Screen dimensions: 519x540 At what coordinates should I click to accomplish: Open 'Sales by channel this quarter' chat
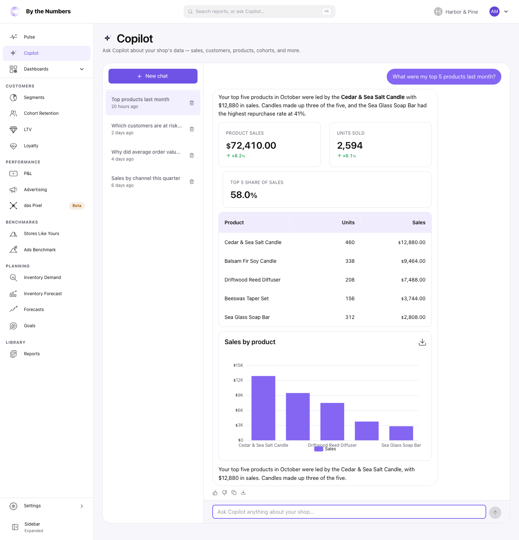(153, 182)
